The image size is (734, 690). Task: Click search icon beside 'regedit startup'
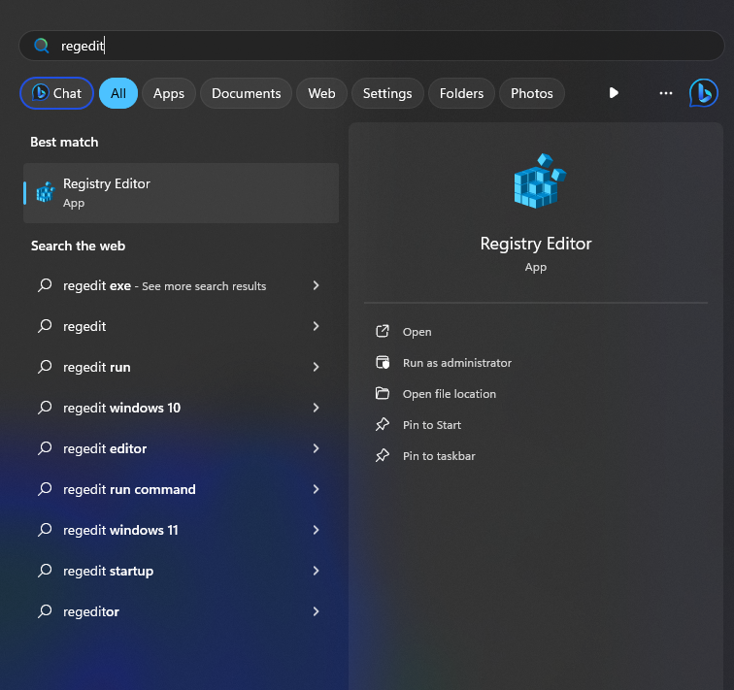click(45, 571)
